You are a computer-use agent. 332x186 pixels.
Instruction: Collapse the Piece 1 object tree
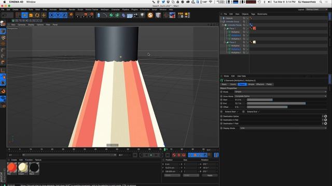click(225, 28)
